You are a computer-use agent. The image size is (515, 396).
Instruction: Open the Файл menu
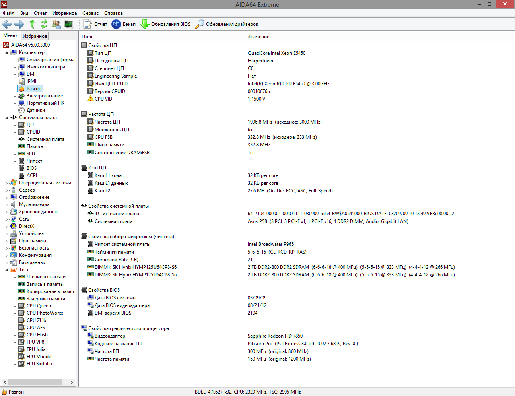[x=8, y=13]
